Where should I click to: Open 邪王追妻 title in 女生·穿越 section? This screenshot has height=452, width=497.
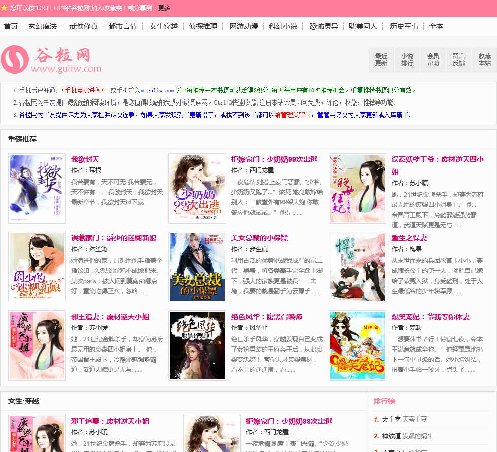(110, 421)
